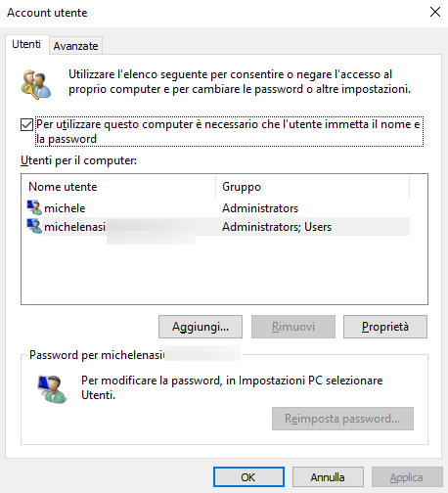
Task: Click the user icon in Password section
Action: (52, 389)
